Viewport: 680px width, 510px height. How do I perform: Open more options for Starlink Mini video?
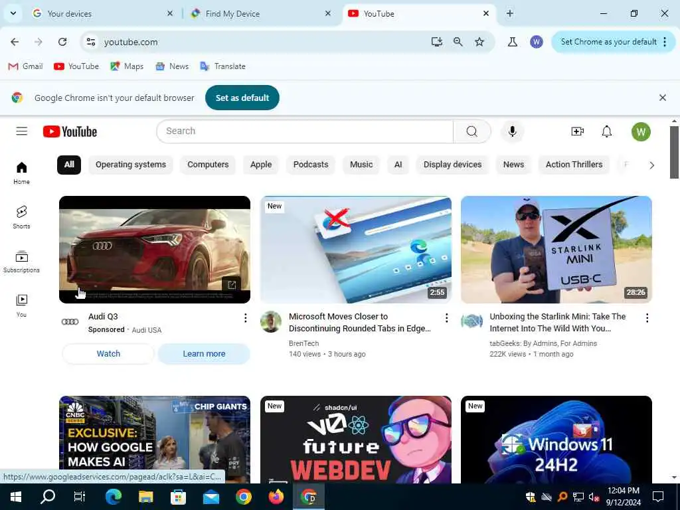point(647,318)
